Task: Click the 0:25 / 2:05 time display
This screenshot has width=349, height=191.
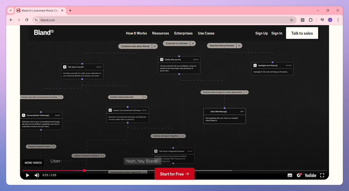Action: tap(49, 175)
